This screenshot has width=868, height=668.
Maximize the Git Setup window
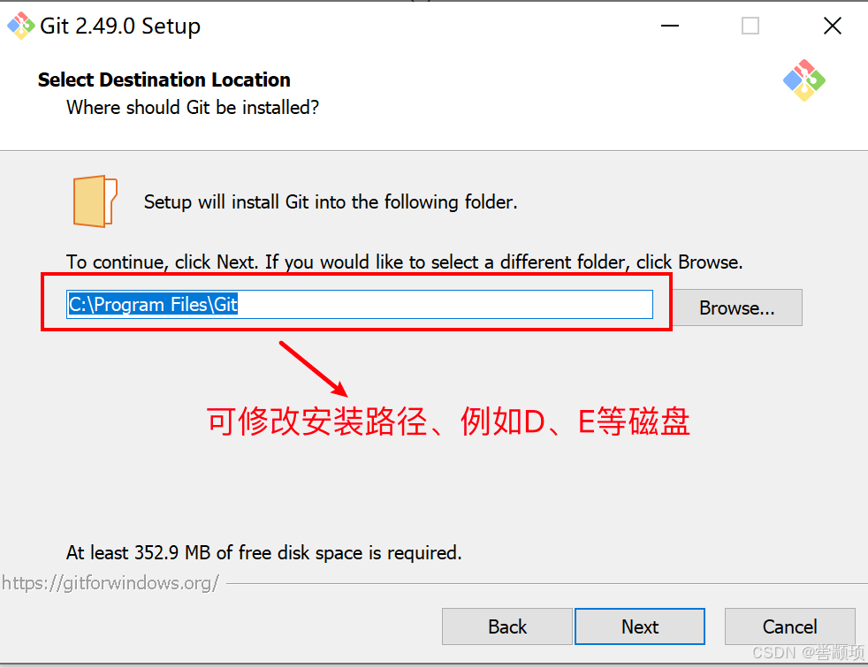(x=750, y=26)
